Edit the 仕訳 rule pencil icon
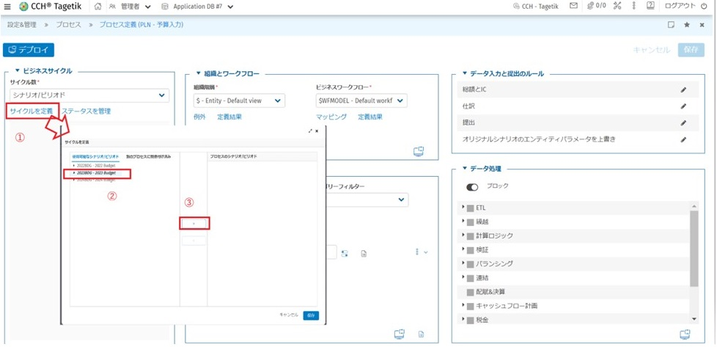Image resolution: width=717 pixels, height=347 pixels. click(683, 106)
